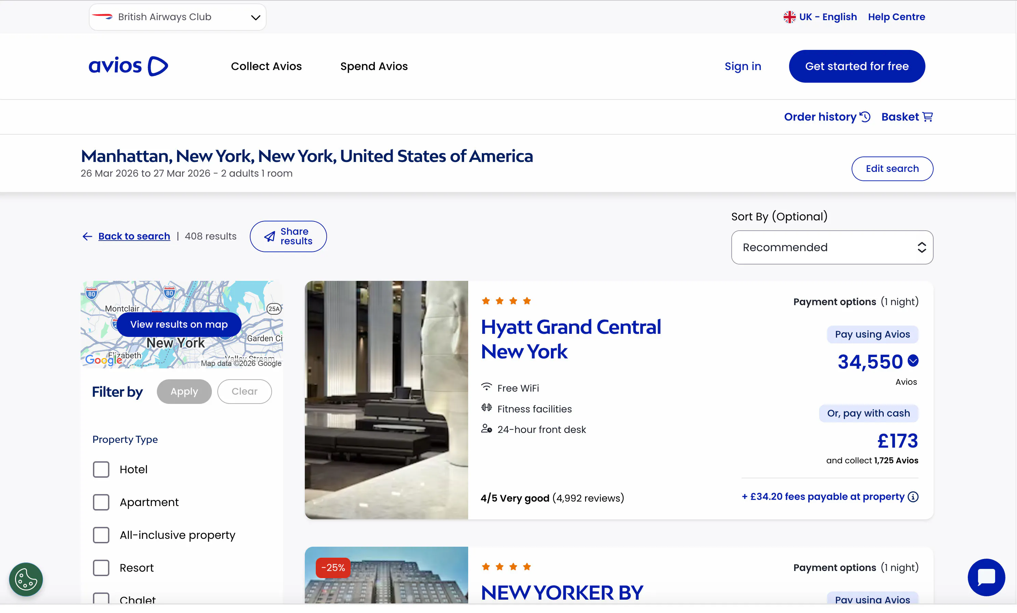1017x613 pixels.
Task: Tick the Hotel property type checkbox
Action: (x=101, y=469)
